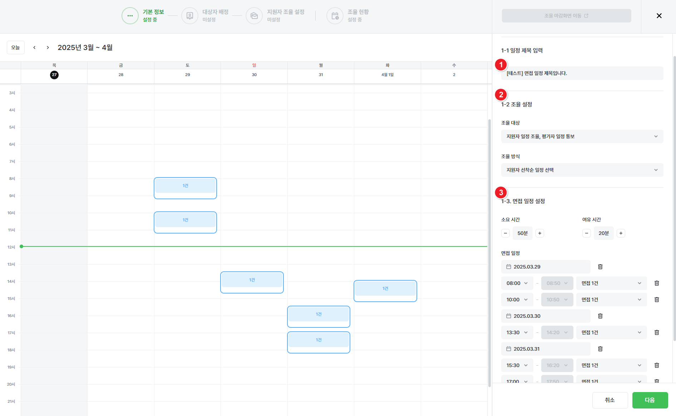Click the 다음 button
Screen dimensions: 676x416
click(650, 400)
